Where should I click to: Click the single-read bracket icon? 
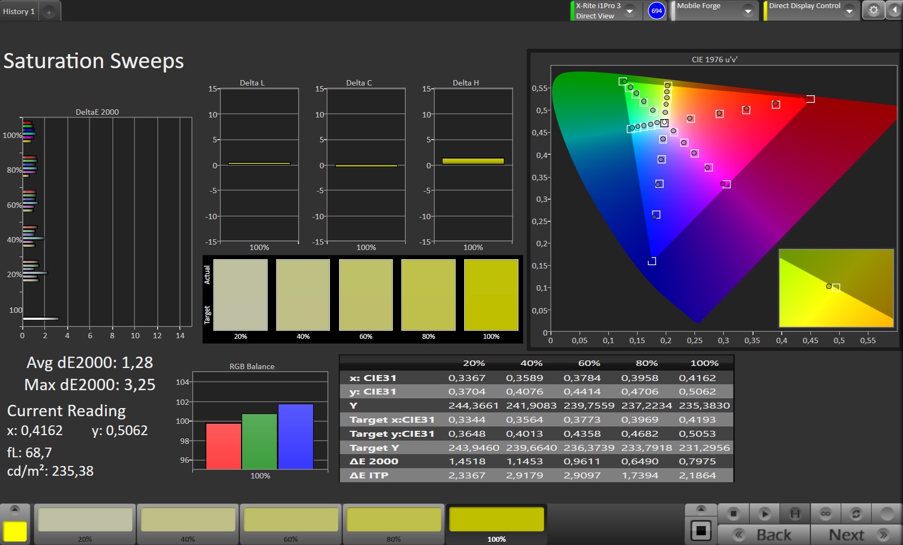pyautogui.click(x=795, y=513)
